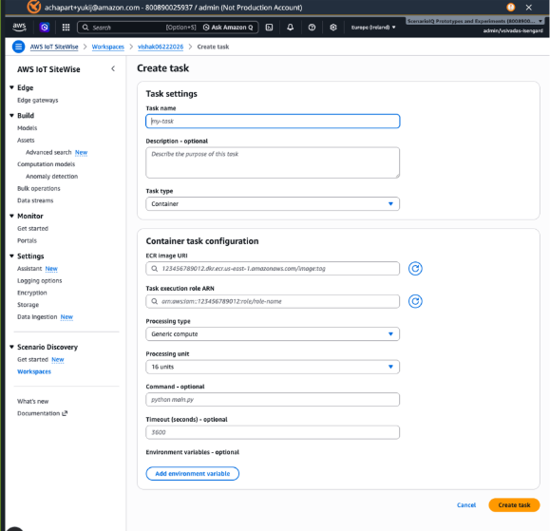Click the AWS logo home icon
The image size is (550, 531).
coord(19,27)
